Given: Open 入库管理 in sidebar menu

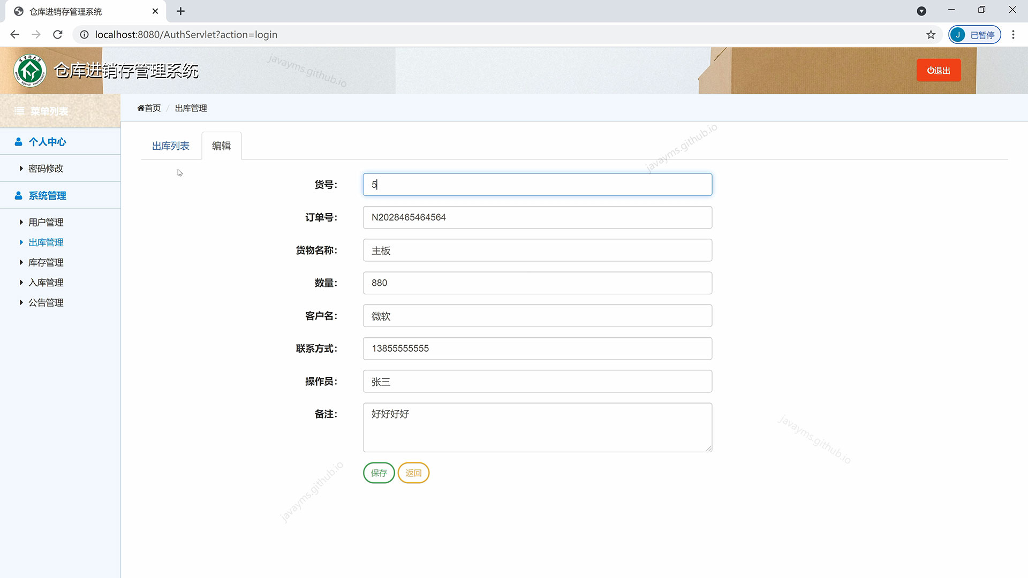Looking at the screenshot, I should [46, 283].
